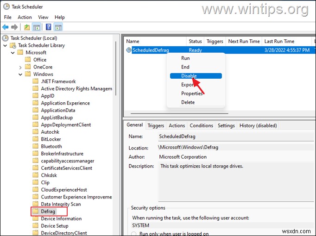Switch to the Settings tab
The height and width of the screenshot is (236, 316).
point(226,125)
